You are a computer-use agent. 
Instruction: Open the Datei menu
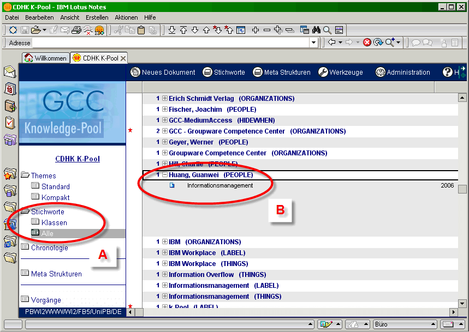(x=12, y=17)
